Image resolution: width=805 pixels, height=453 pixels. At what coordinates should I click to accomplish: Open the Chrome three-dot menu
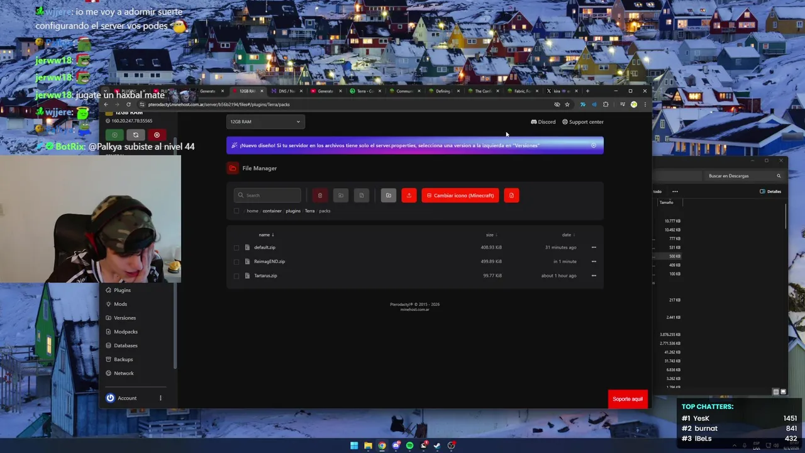point(645,104)
